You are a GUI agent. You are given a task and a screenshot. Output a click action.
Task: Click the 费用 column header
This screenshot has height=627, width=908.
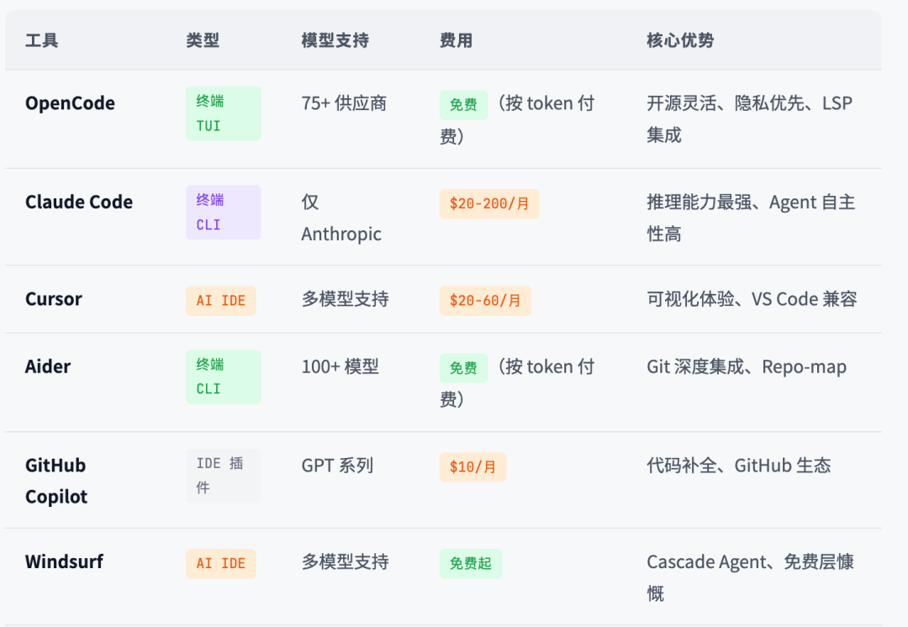pos(456,40)
